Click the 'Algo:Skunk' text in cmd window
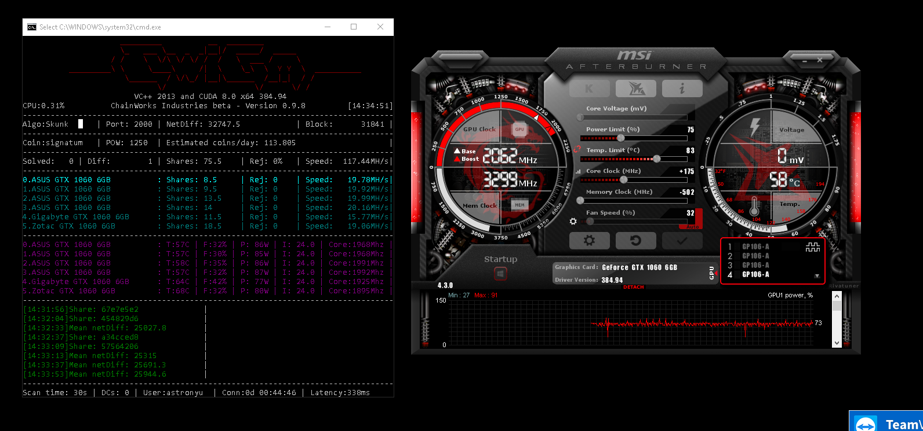923x431 pixels. click(45, 124)
